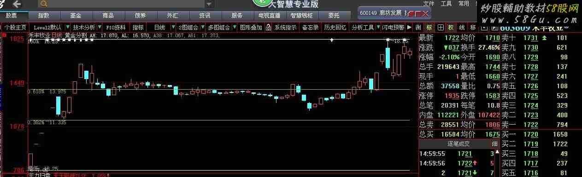This screenshot has width=582, height=177.
Task: Open the 日线 period dropdown arrow
Action: pos(173,28)
